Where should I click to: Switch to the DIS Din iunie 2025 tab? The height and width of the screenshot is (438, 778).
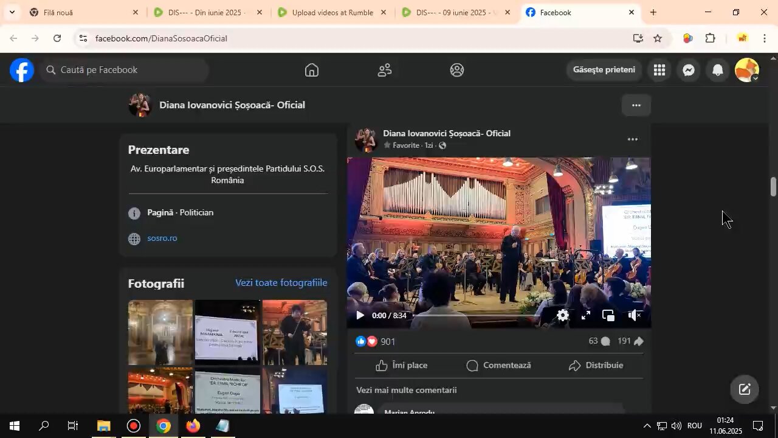(x=208, y=12)
